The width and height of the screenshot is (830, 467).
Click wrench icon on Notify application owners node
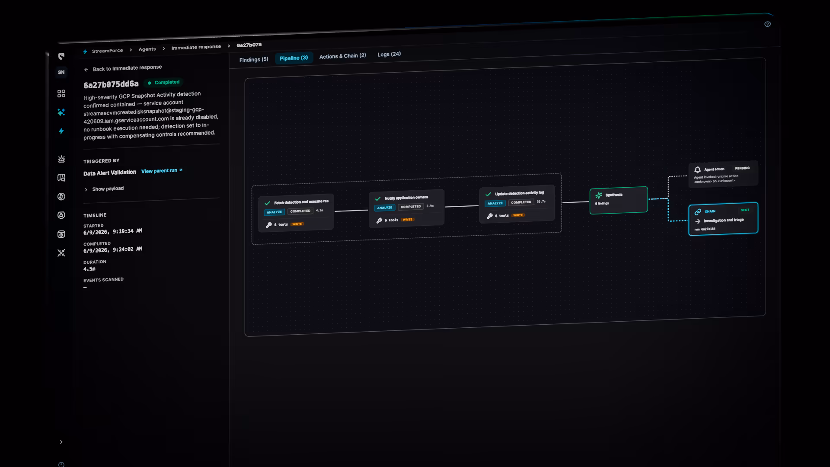(x=379, y=221)
